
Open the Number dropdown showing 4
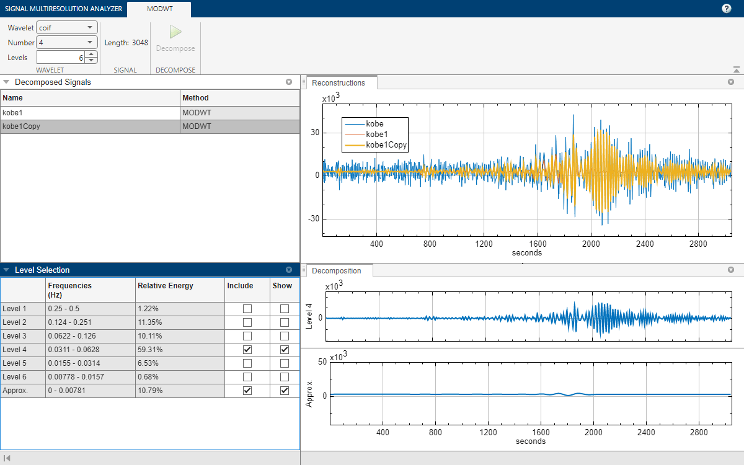point(67,42)
